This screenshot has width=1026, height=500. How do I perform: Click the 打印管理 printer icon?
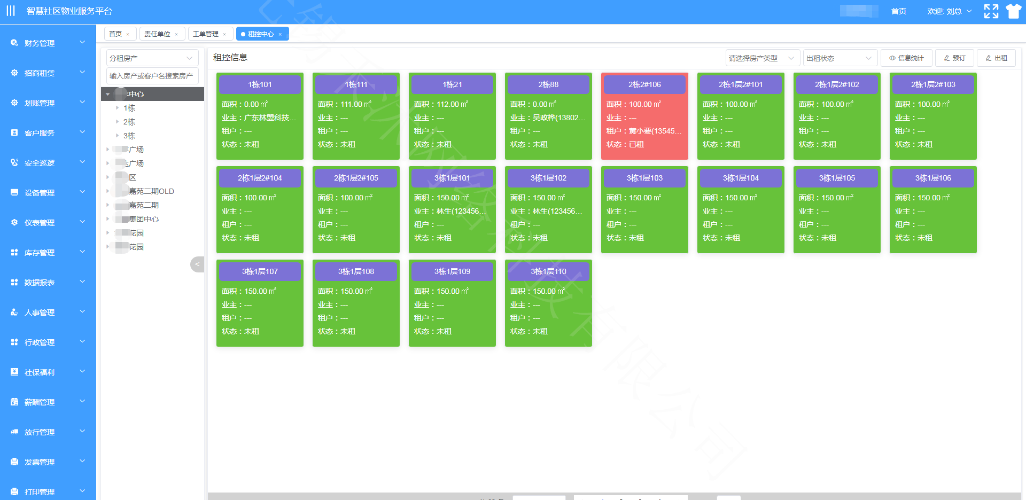pyautogui.click(x=14, y=491)
